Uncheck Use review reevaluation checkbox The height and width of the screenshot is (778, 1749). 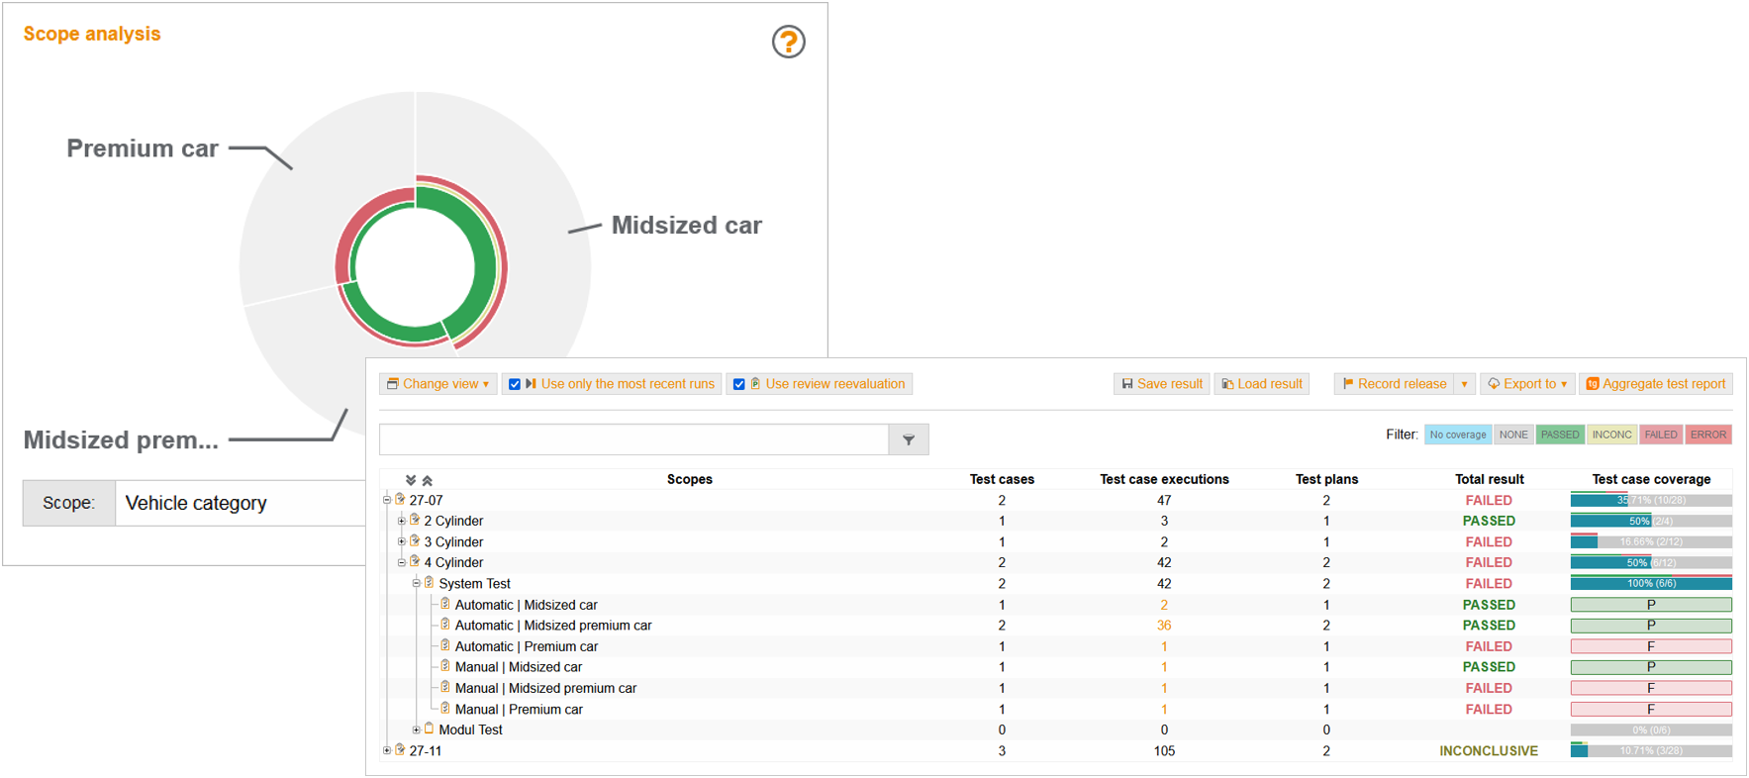738,384
